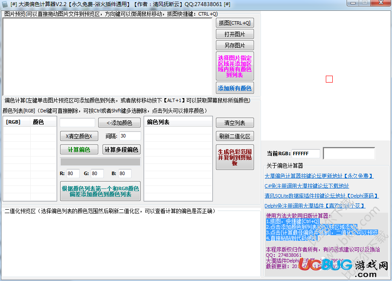Click the 偏色列表 column header

click(178, 122)
